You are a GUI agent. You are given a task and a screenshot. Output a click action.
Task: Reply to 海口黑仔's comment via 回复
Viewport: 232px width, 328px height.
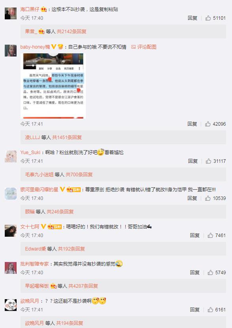click(192, 18)
